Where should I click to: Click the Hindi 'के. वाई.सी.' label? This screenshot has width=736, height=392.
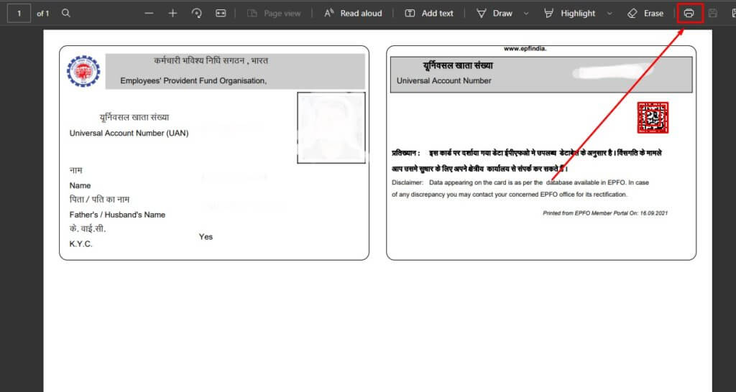[88, 229]
